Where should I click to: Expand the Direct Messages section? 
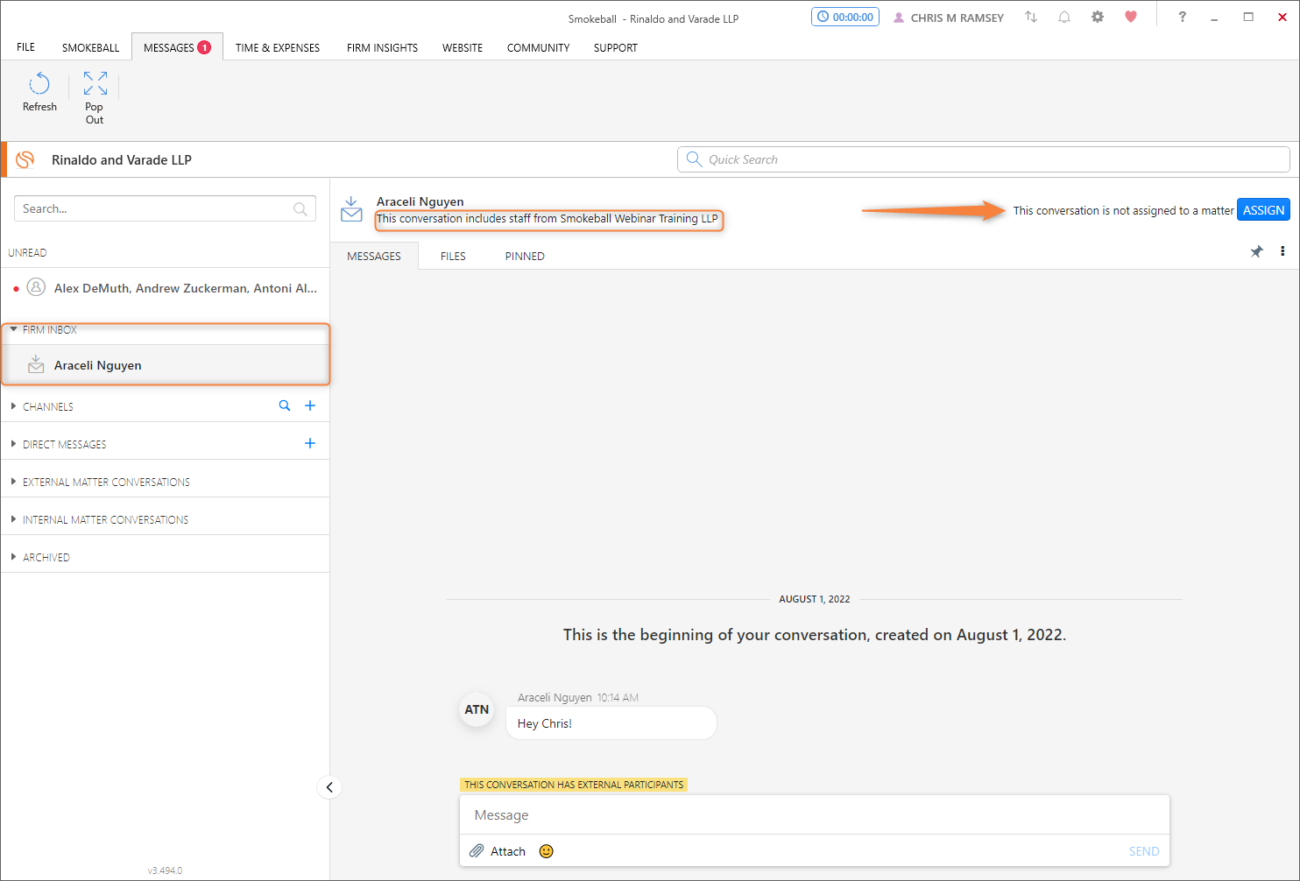click(13, 444)
